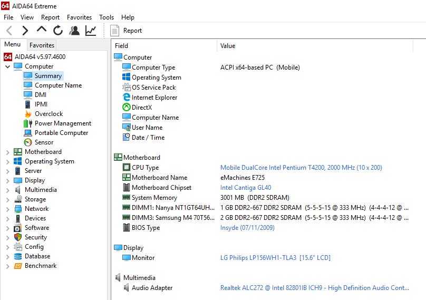Open the Sensor gauge item
Screen dimensions: 426x300
(44, 142)
